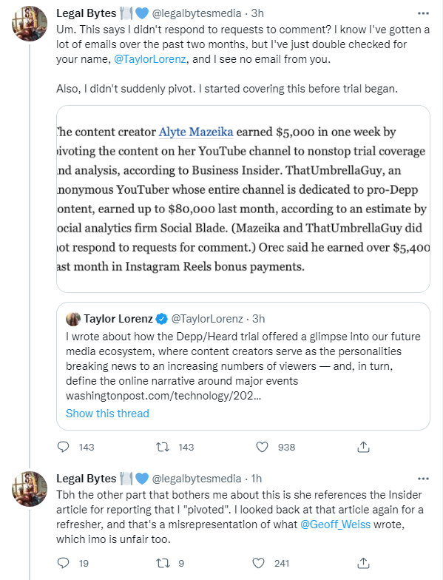Viewport: 443px width, 580px height.
Task: Open the @Geoff_Weiss mention link
Action: (x=335, y=524)
